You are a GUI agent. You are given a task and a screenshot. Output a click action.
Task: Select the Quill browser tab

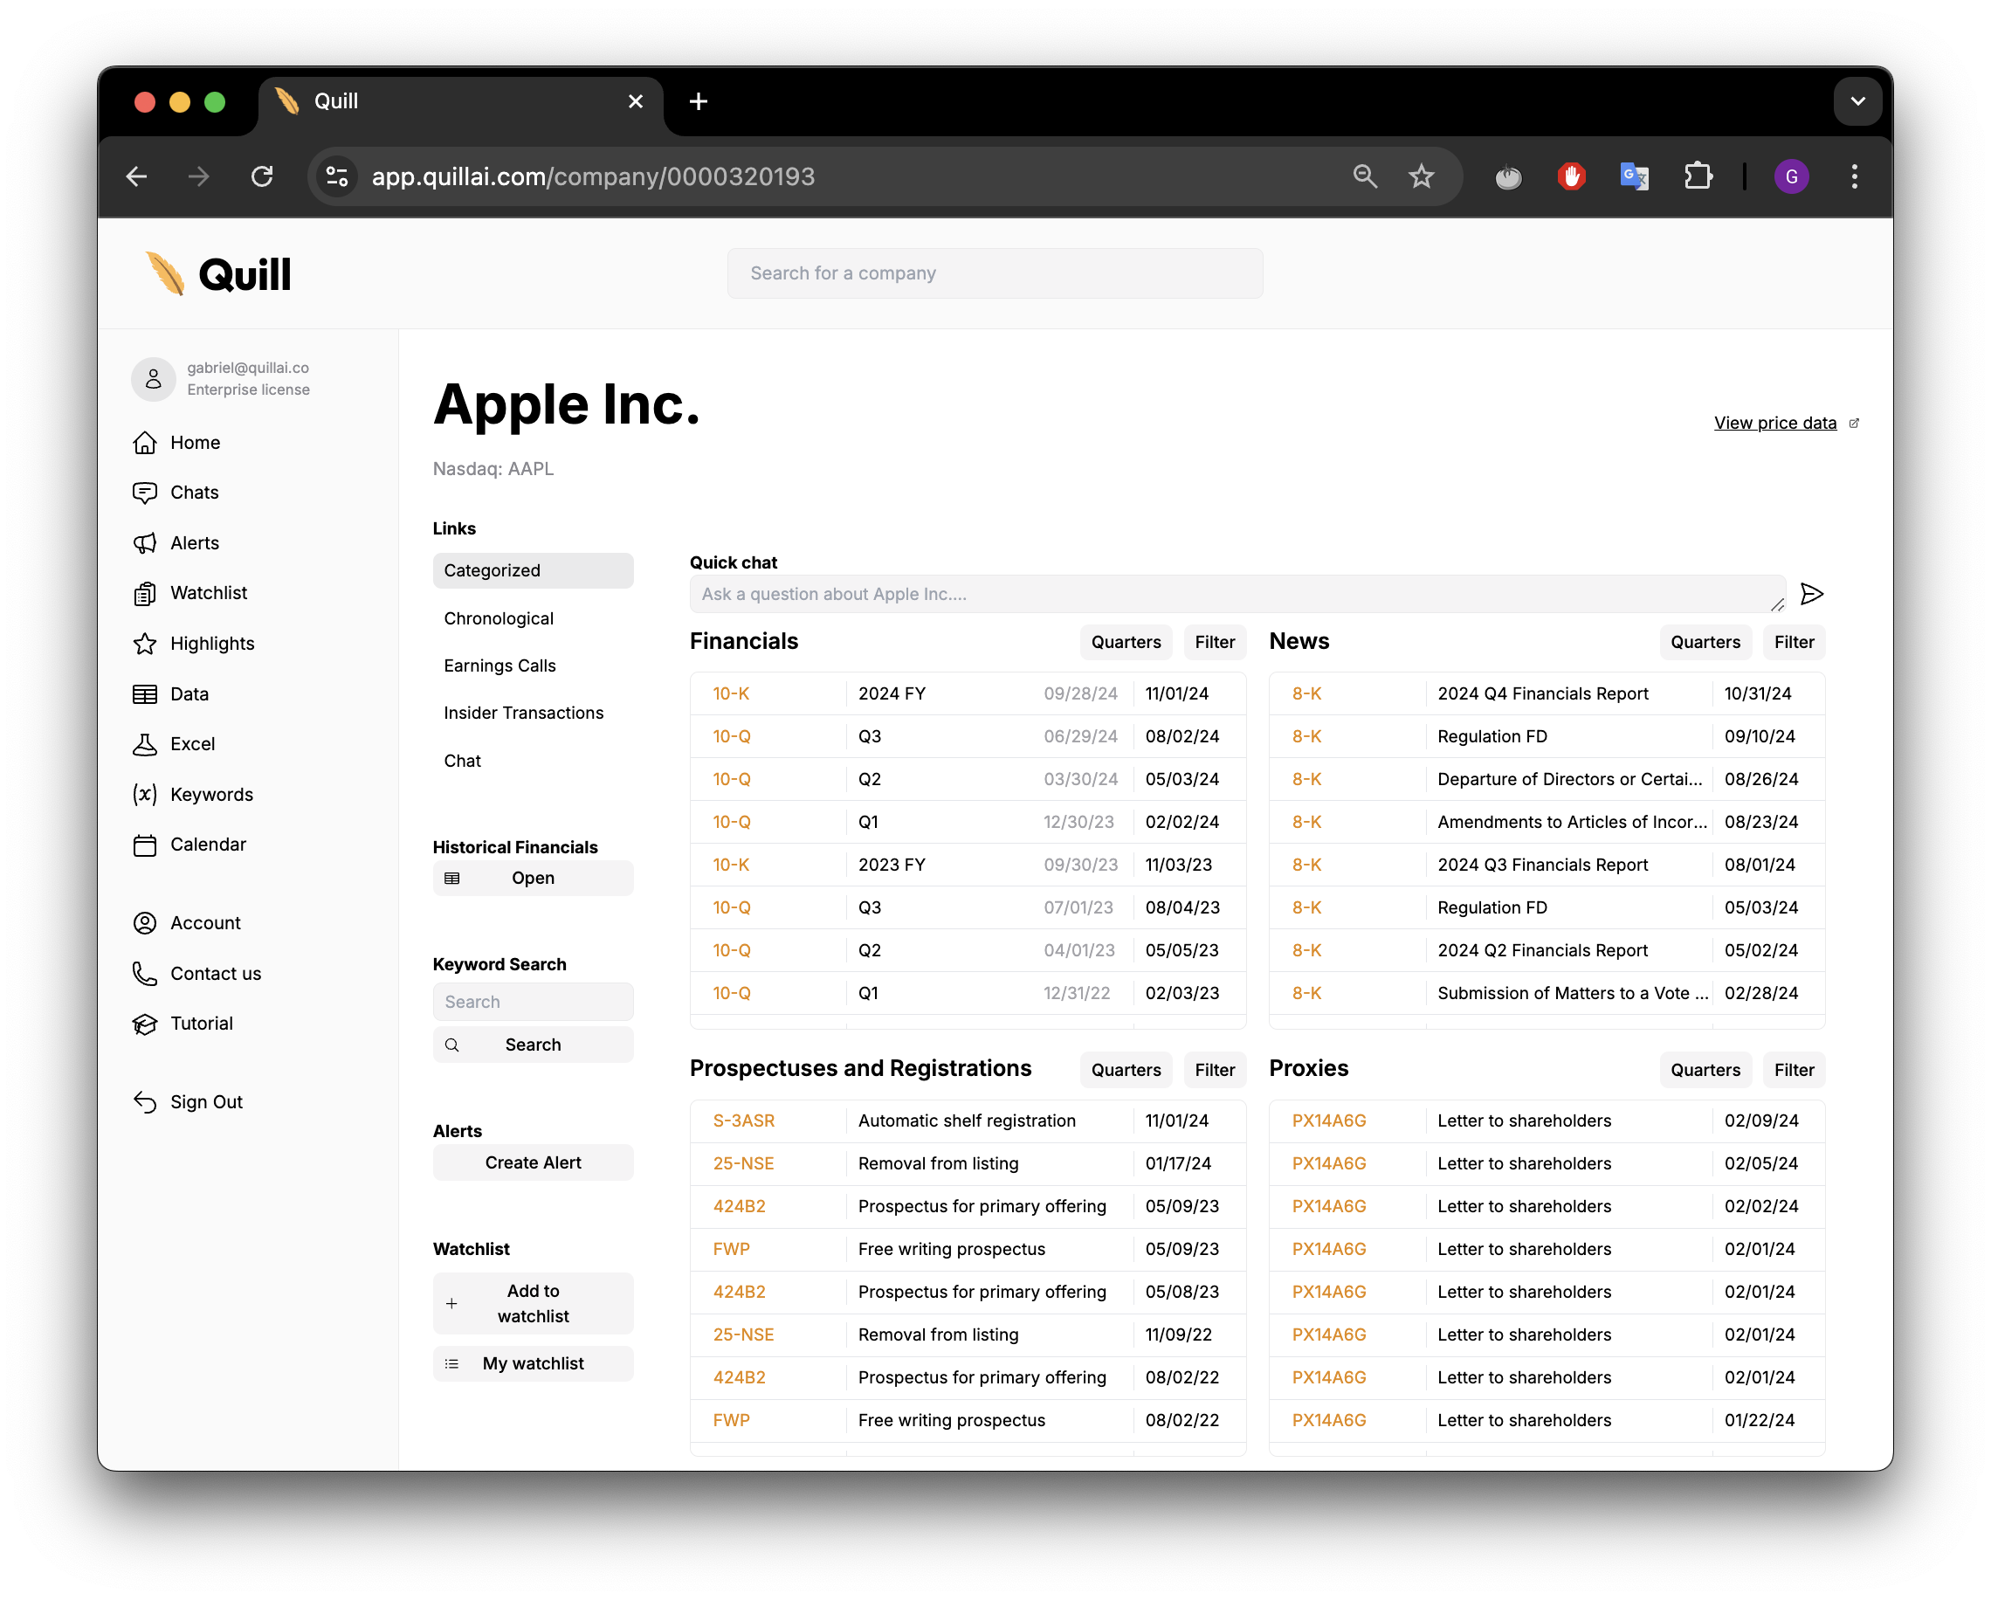click(x=459, y=101)
